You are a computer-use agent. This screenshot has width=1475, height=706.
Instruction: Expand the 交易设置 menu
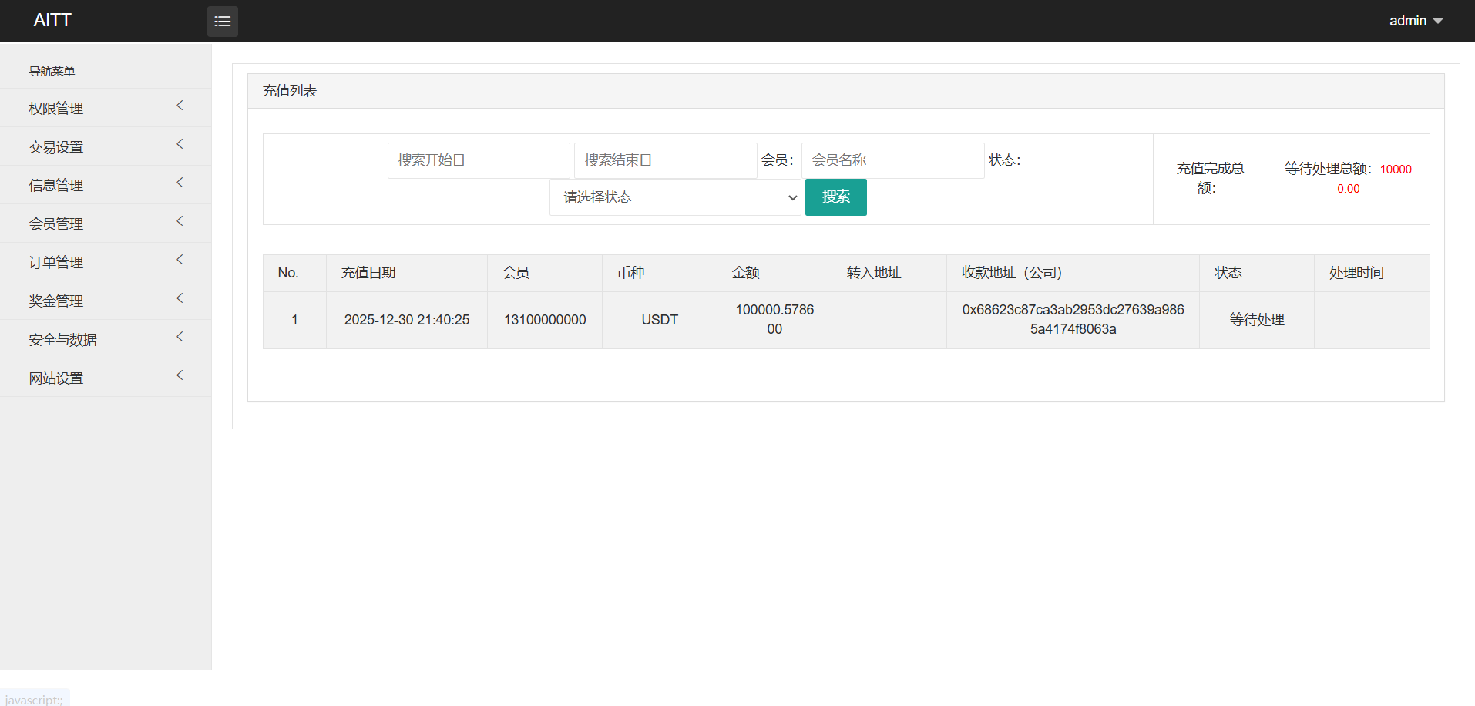[56, 146]
